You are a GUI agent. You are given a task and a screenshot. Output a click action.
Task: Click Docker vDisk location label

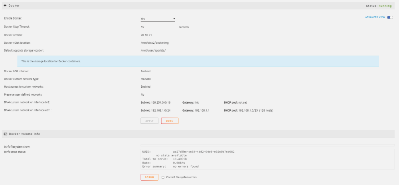(17, 43)
